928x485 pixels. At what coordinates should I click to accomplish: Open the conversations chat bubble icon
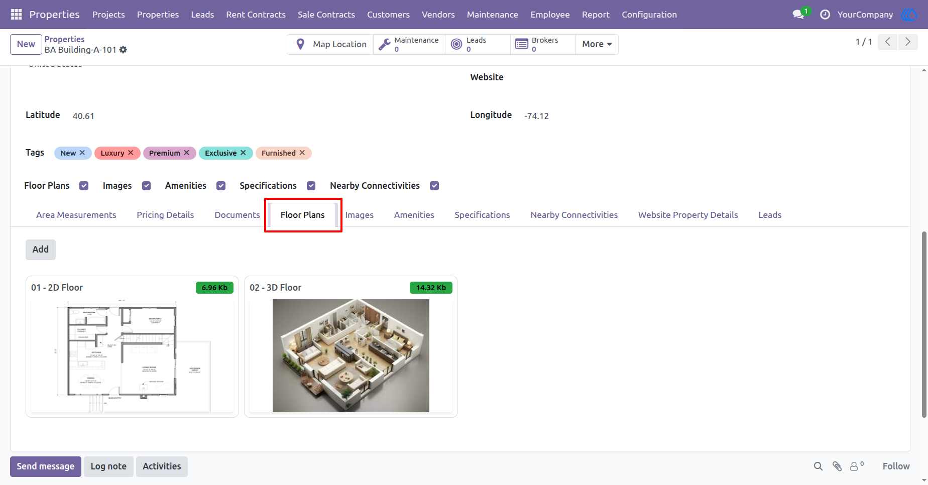[x=798, y=15]
